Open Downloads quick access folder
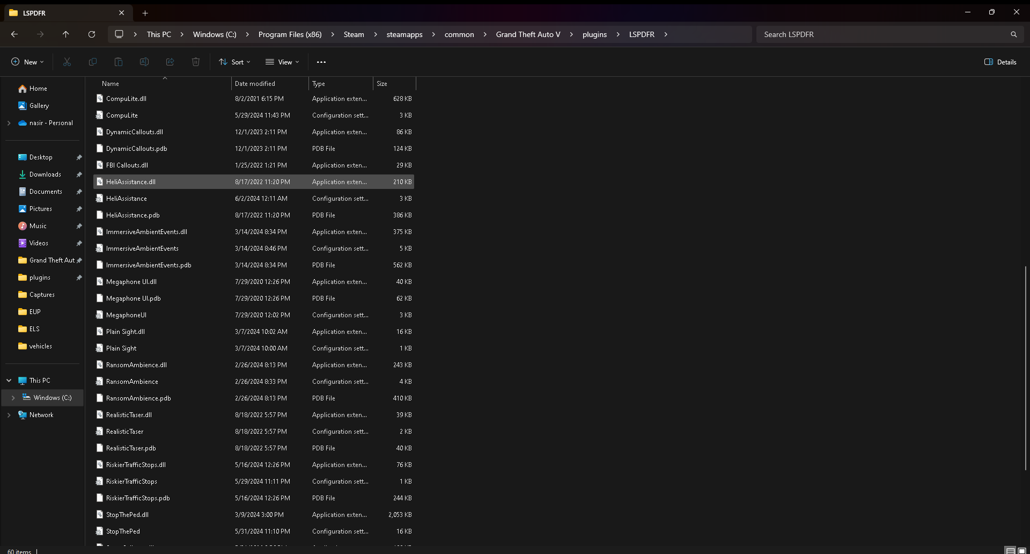The image size is (1030, 554). click(45, 174)
